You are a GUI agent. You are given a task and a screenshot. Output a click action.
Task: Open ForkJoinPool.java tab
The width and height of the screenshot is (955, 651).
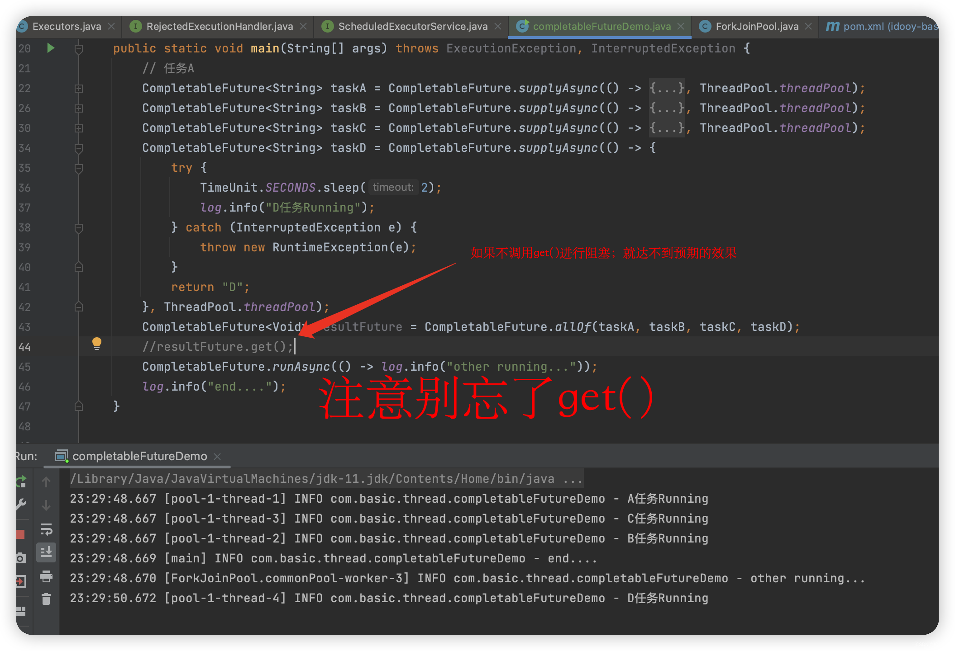(757, 26)
